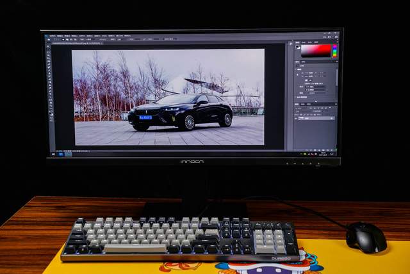
Task: Open the Windows notification center icon
Action: click(332, 154)
